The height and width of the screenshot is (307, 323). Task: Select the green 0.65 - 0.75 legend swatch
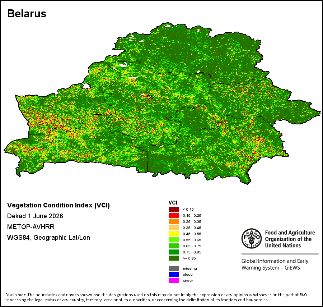[x=174, y=246]
